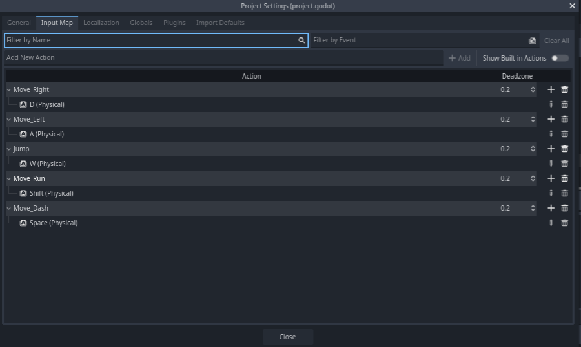Add an event to the Move_Right action
Viewport: 581px width, 347px height.
(x=551, y=89)
